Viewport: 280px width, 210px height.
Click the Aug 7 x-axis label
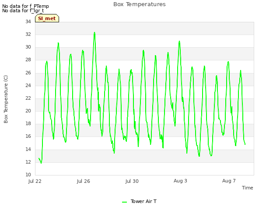(x=229, y=181)
